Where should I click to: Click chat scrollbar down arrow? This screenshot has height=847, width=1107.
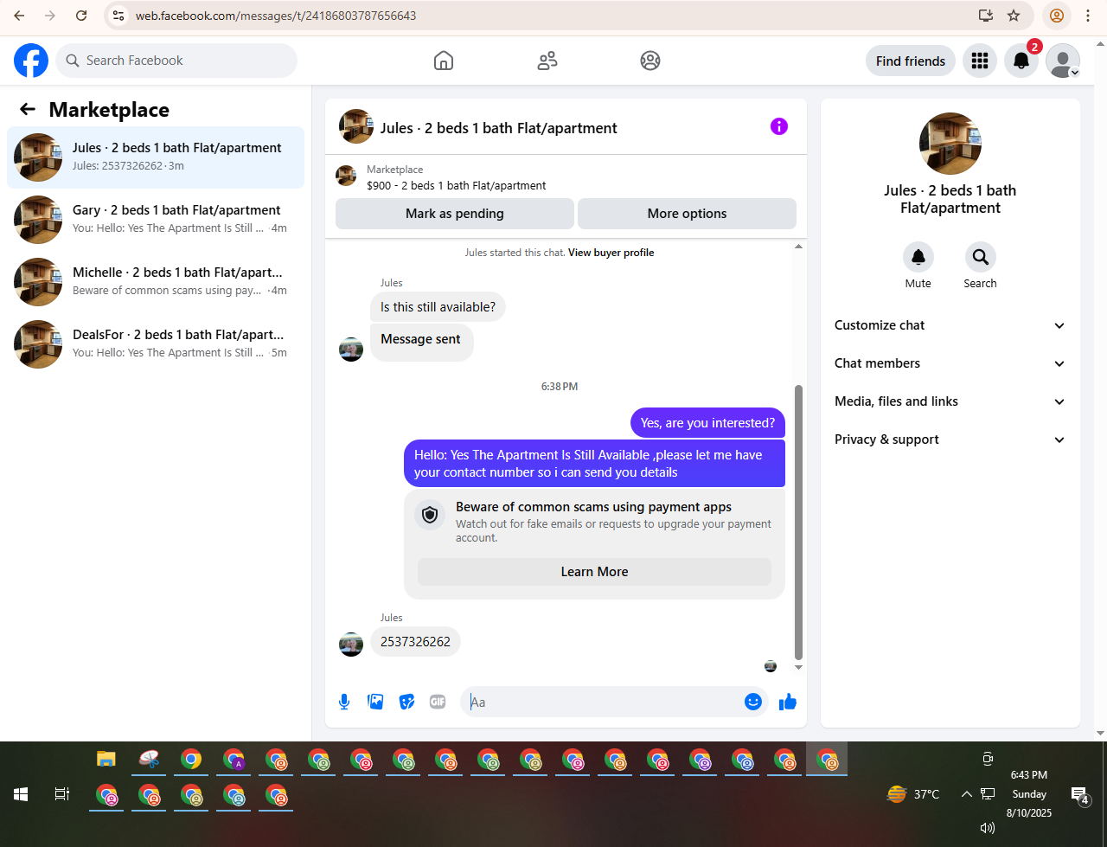coord(798,667)
